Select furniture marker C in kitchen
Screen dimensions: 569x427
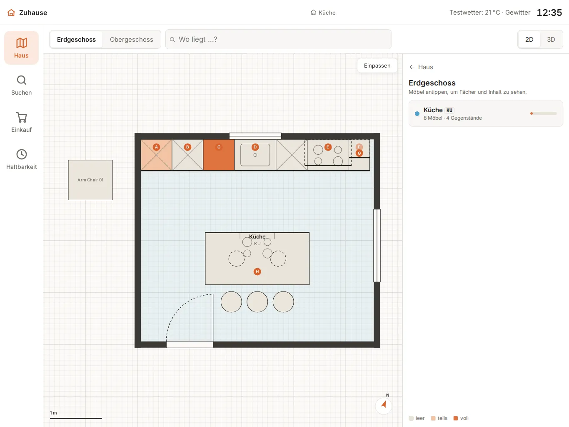click(219, 147)
